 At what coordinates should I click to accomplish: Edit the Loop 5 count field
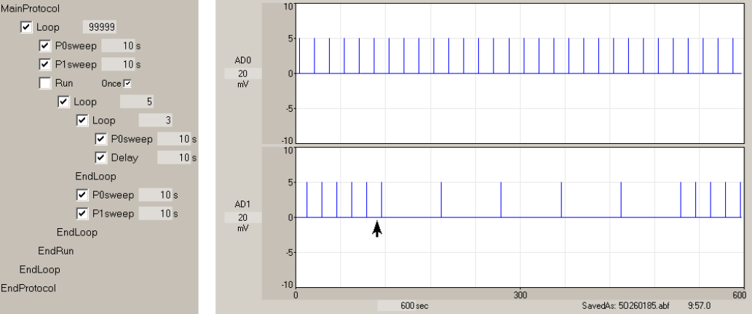tap(137, 102)
